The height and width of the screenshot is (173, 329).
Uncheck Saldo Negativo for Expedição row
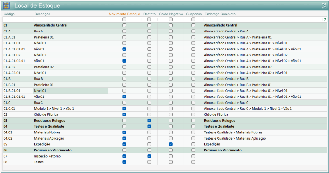click(x=171, y=144)
